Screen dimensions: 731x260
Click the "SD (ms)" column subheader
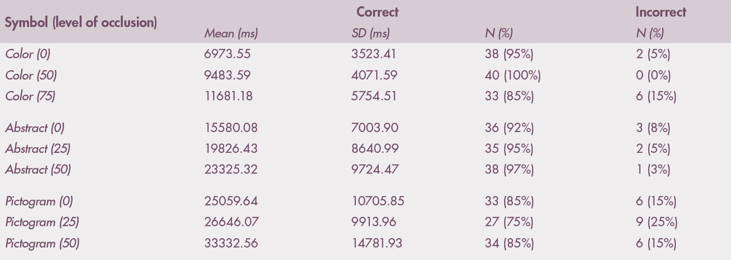[370, 34]
